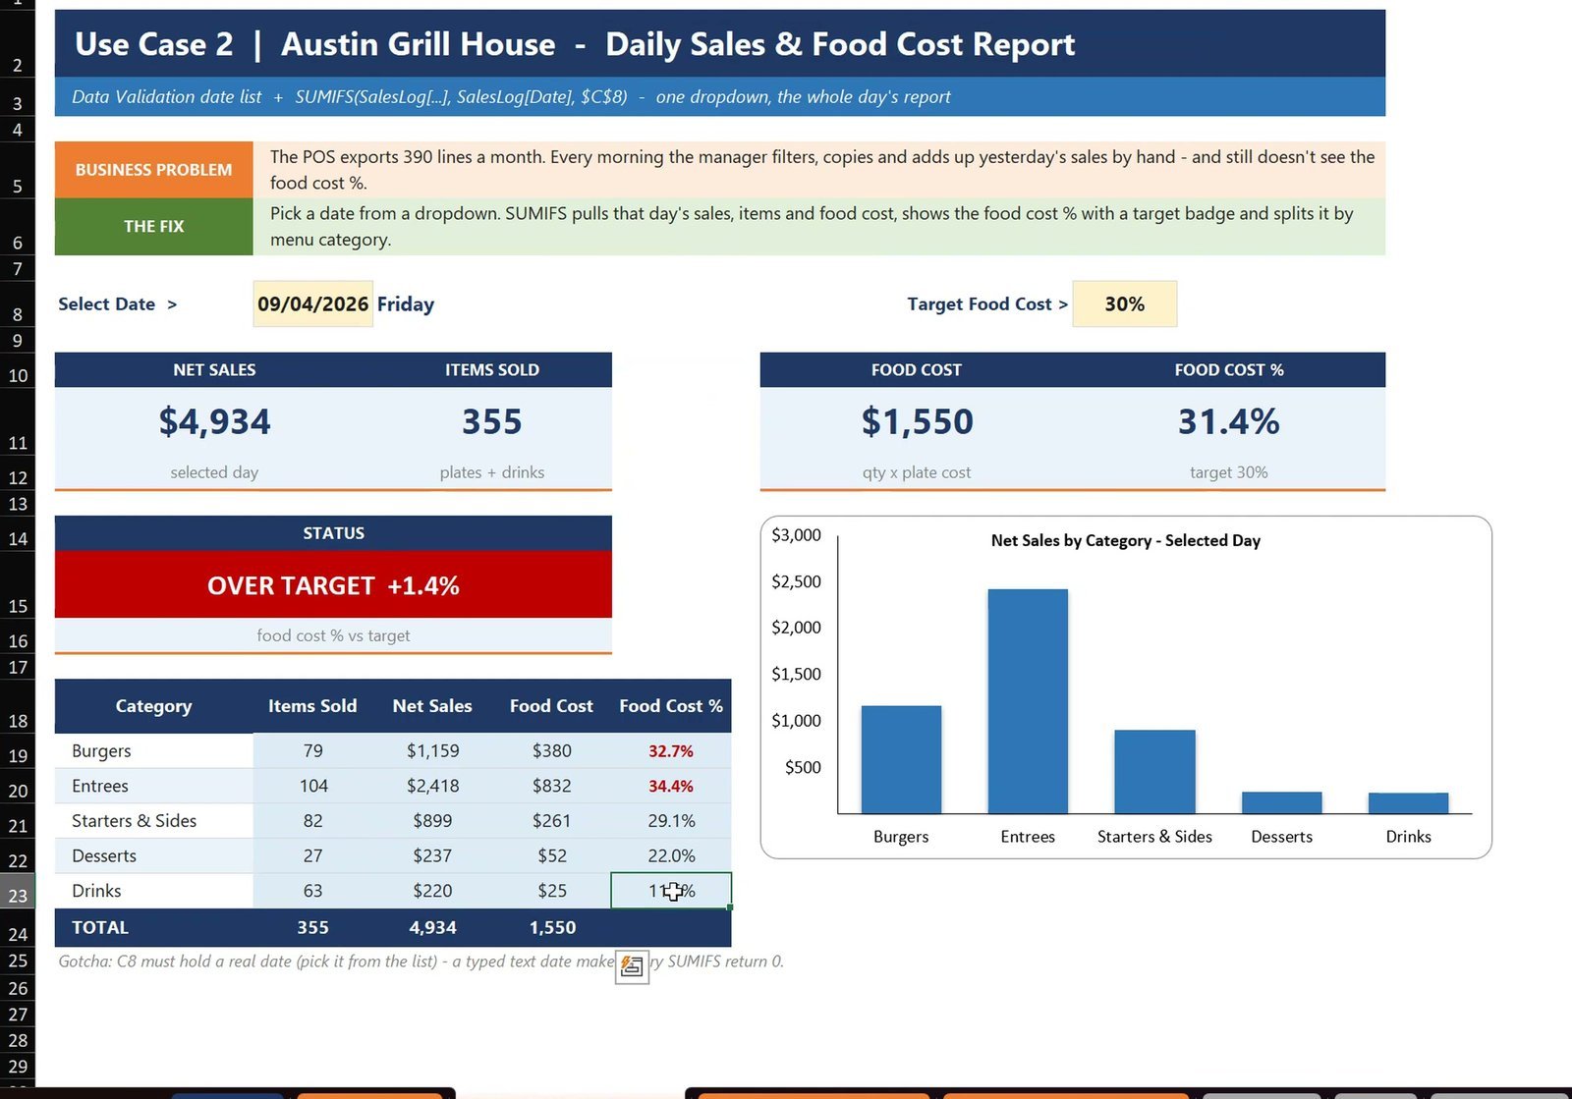Select Desserts items sold value 27
The image size is (1572, 1099).
pyautogui.click(x=312, y=856)
